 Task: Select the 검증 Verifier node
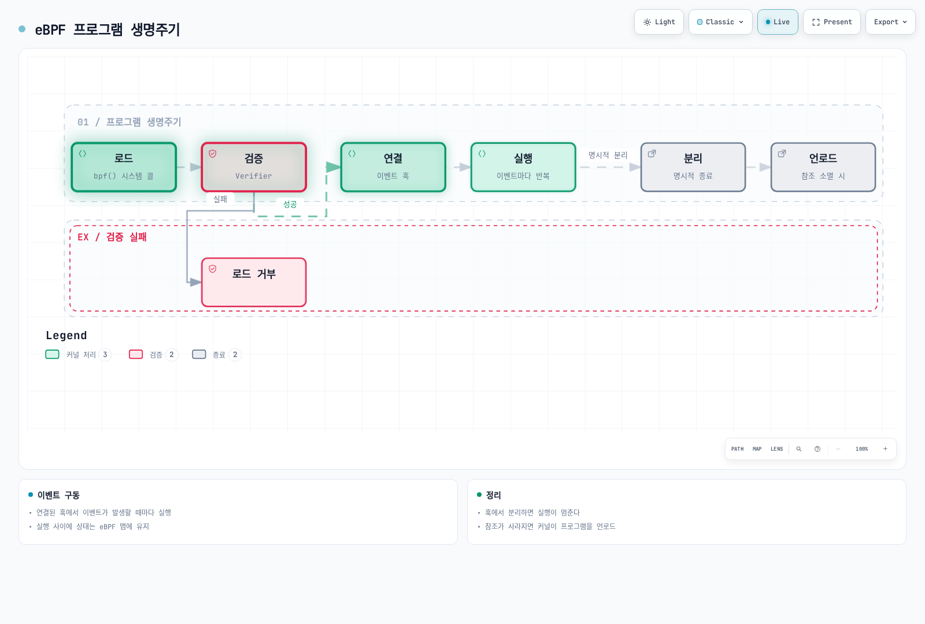click(x=254, y=167)
